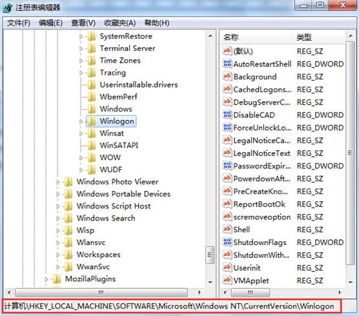The width and height of the screenshot is (359, 316).
Task: Click the ForceUnlockLo... DWORD icon
Action: pos(227,127)
